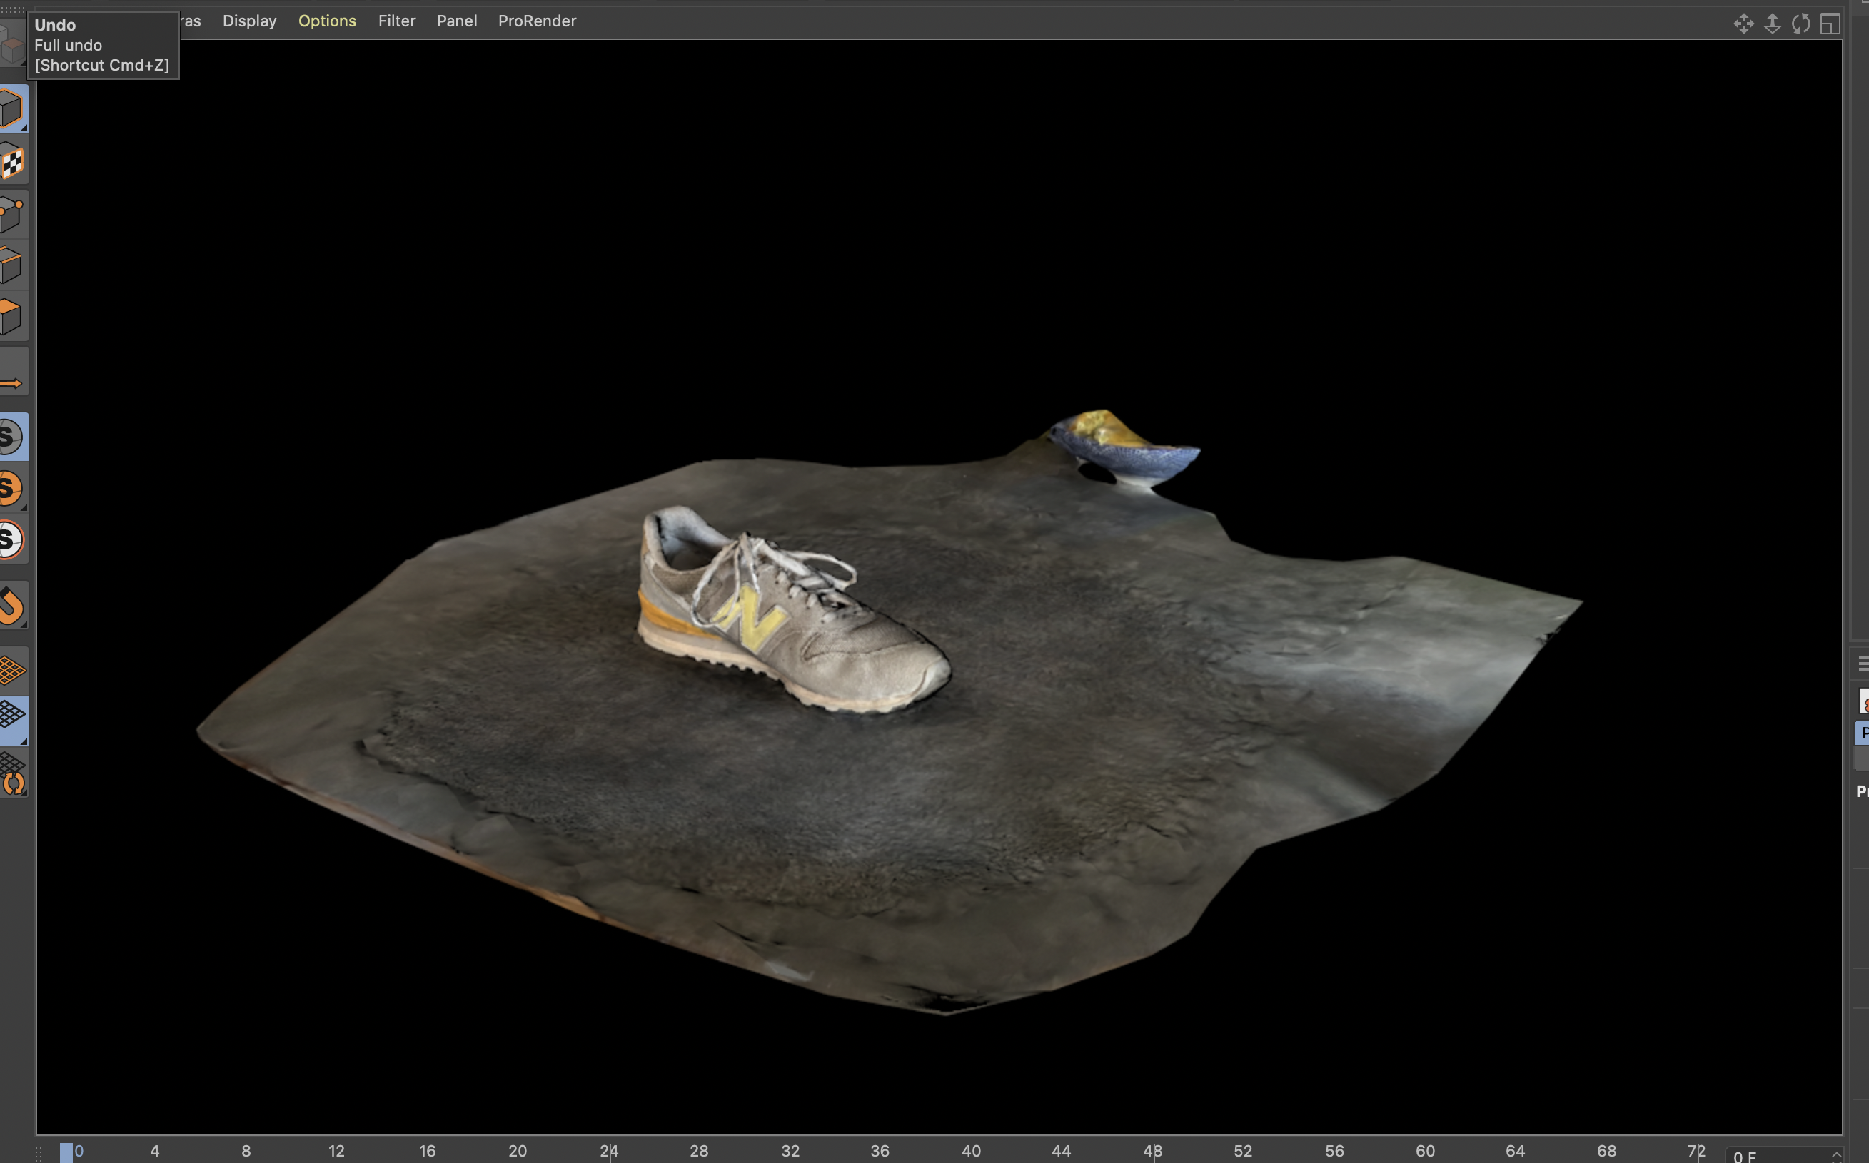Click the viewport dolly zoom icon
This screenshot has width=1869, height=1163.
click(x=1772, y=23)
